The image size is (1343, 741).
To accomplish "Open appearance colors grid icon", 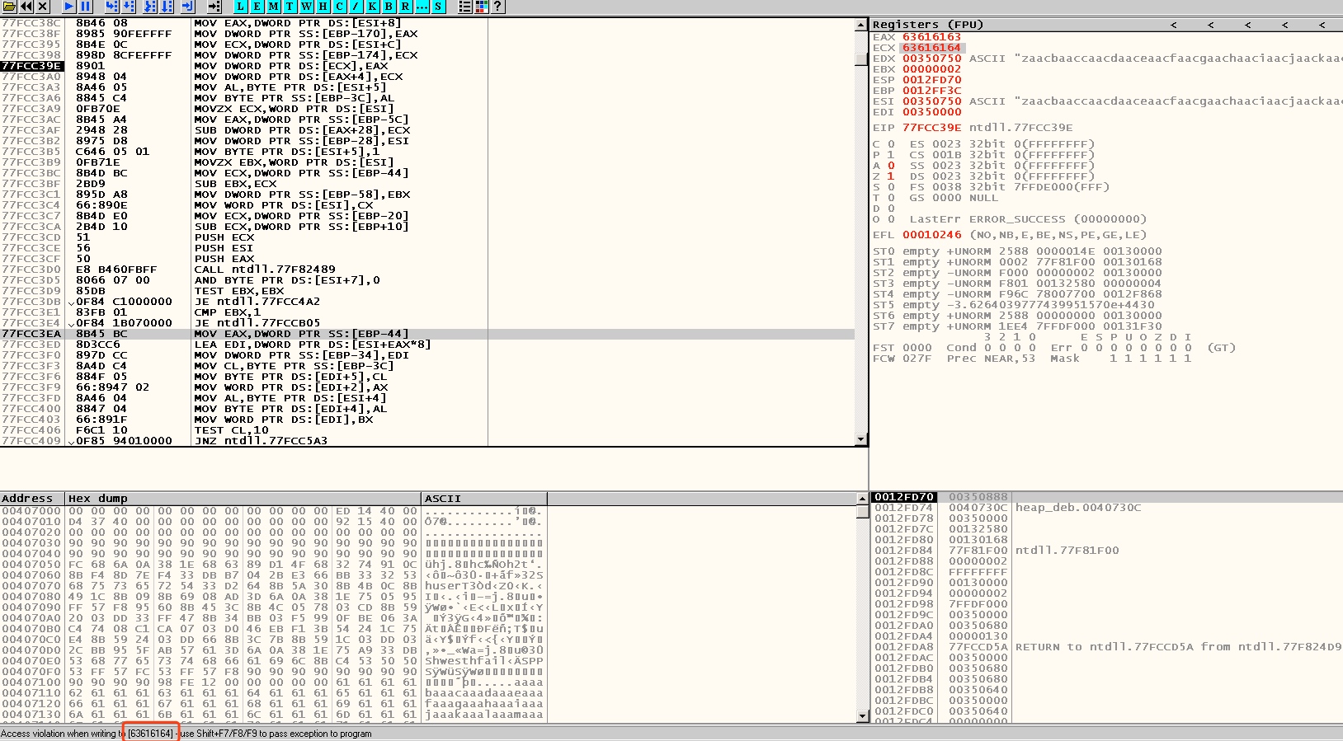I will (x=481, y=7).
